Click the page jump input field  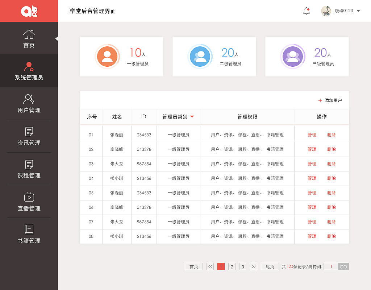point(330,266)
